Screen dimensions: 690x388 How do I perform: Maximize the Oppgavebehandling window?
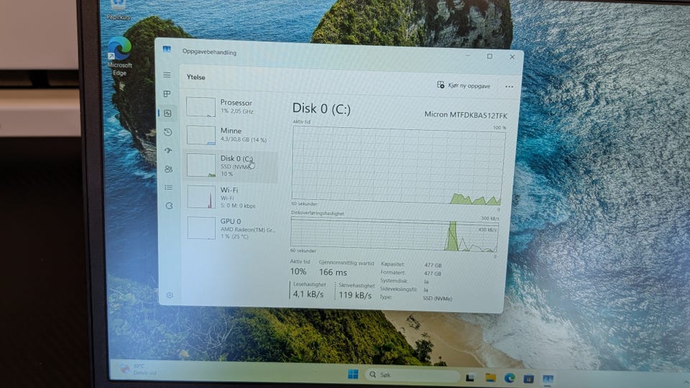point(489,56)
